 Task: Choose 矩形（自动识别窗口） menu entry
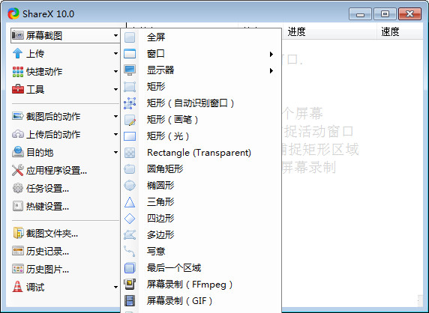(201, 103)
